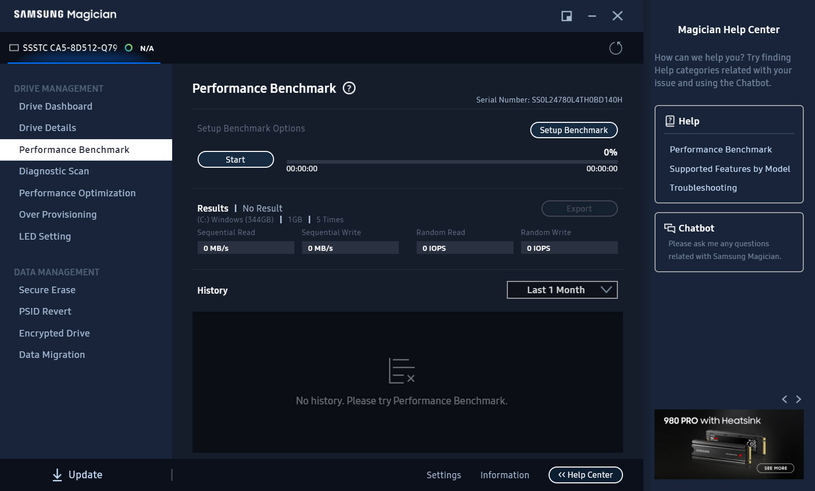Screen dimensions: 815x491
Task: Click the compact window mode icon
Action: 566,16
